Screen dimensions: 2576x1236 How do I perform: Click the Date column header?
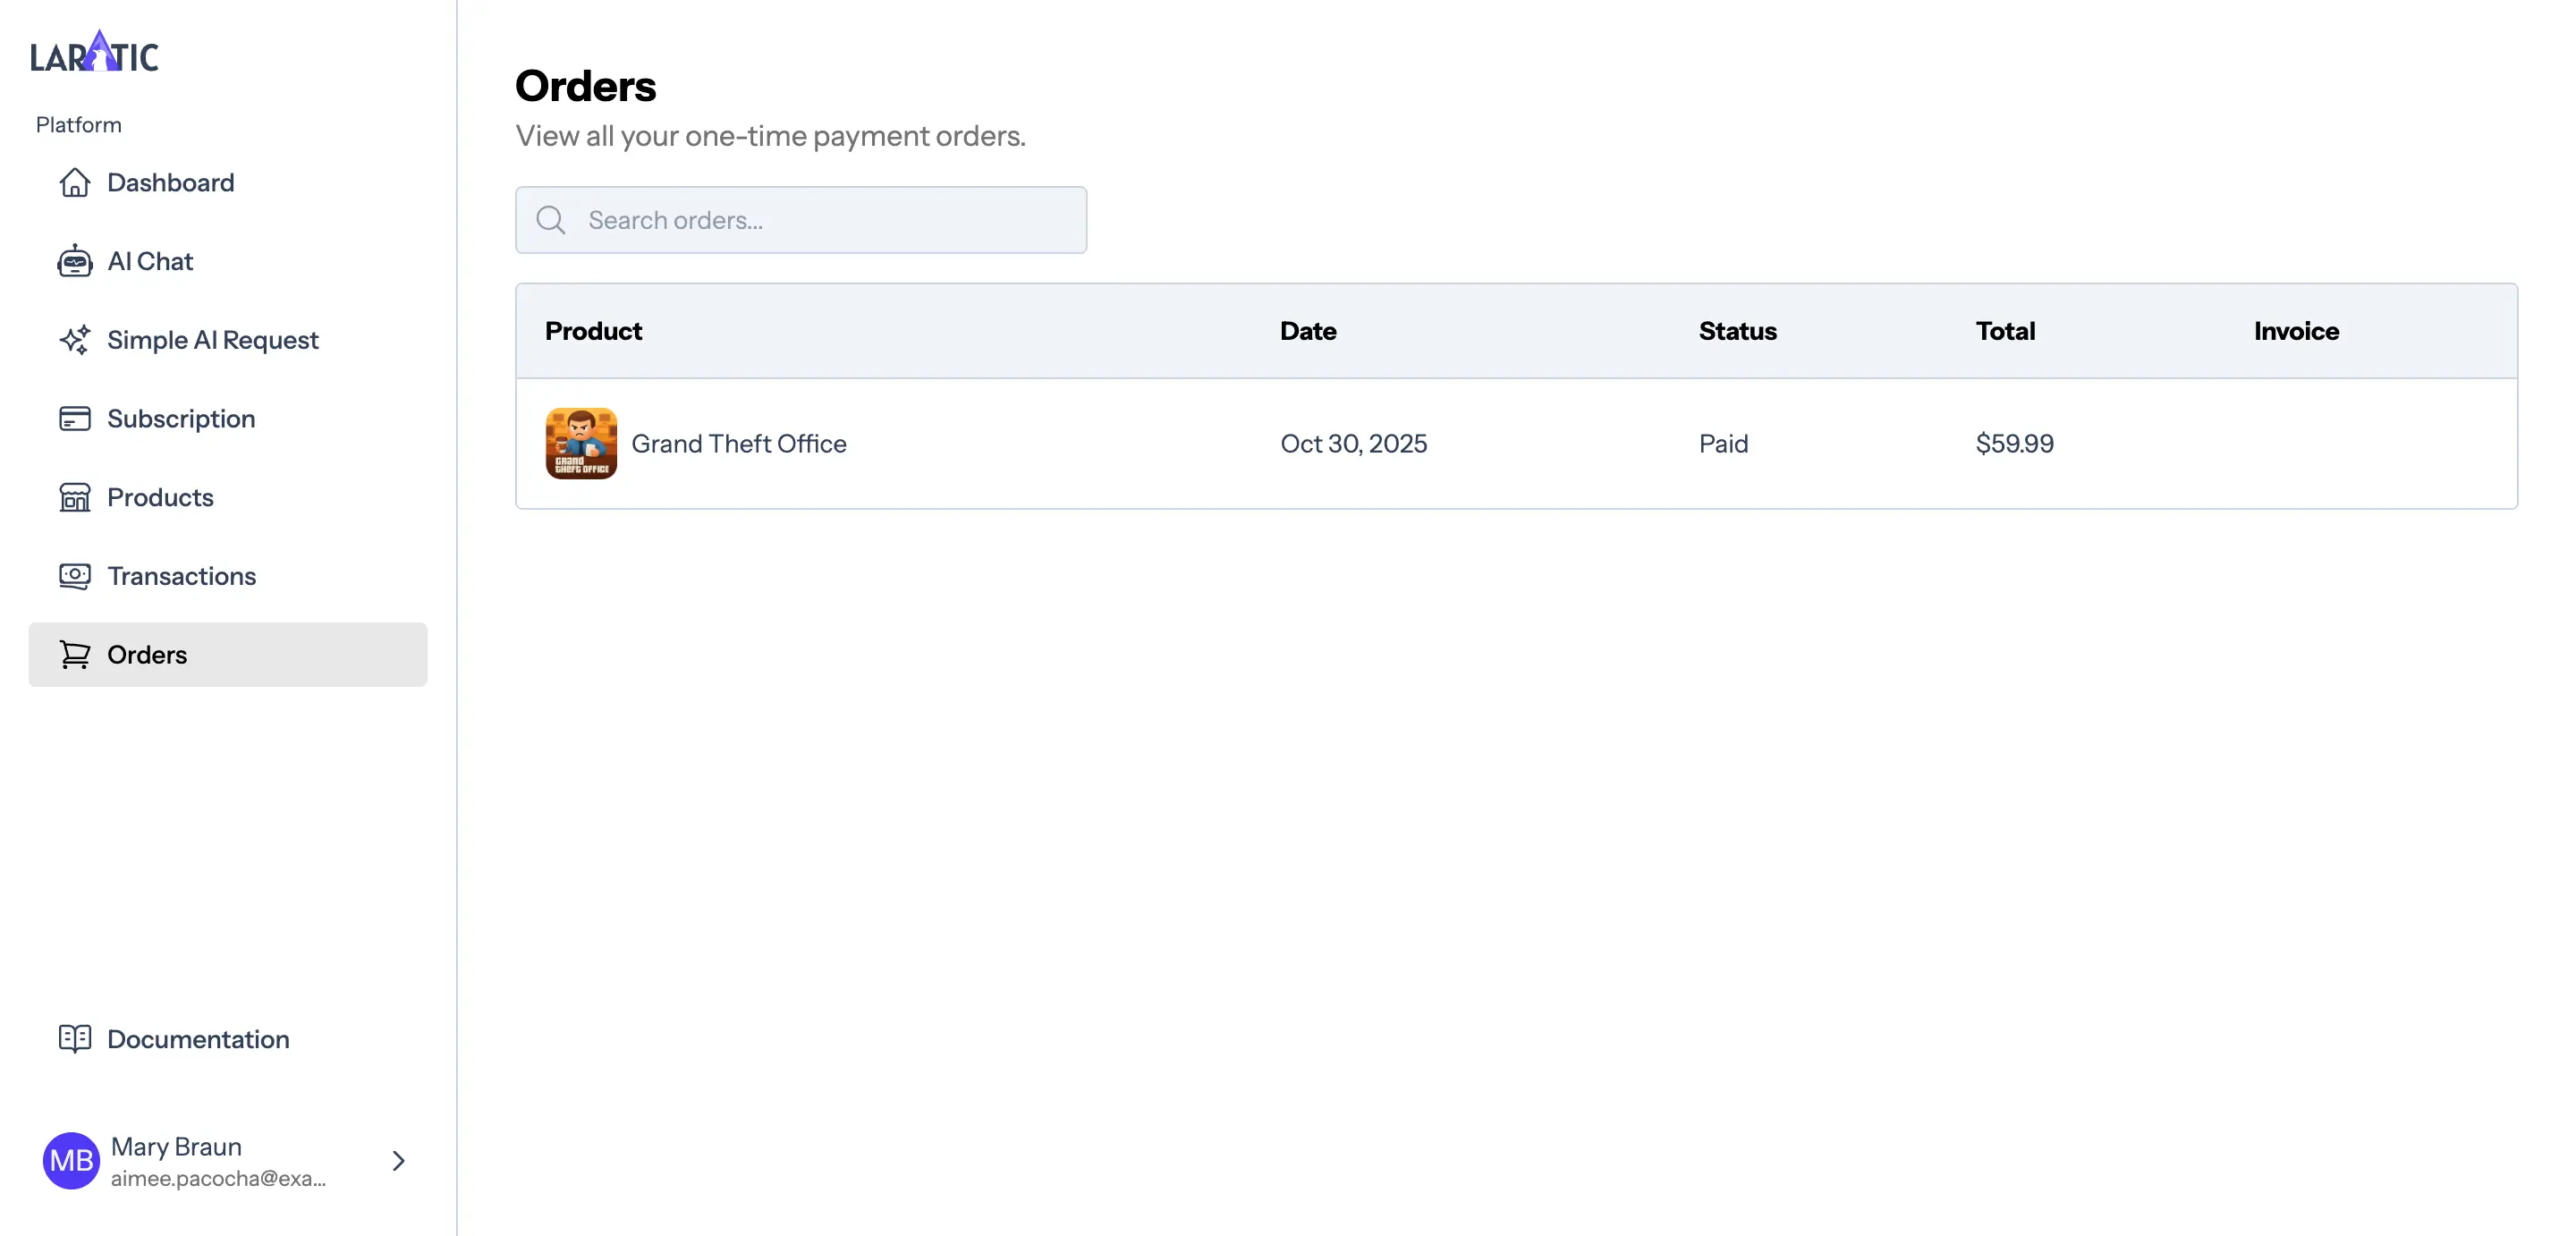pyautogui.click(x=1307, y=331)
